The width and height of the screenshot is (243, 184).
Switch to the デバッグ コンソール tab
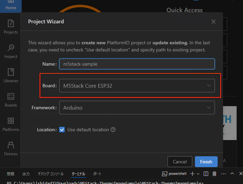51,174
